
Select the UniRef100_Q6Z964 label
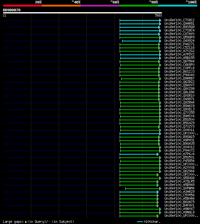pyautogui.click(x=179, y=171)
